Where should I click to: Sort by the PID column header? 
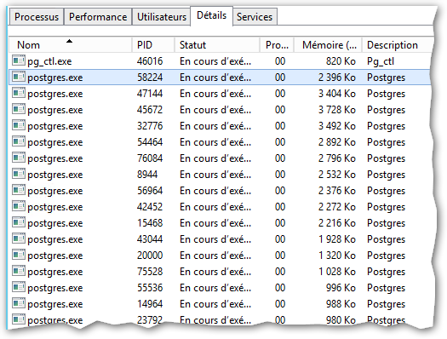[x=153, y=45]
